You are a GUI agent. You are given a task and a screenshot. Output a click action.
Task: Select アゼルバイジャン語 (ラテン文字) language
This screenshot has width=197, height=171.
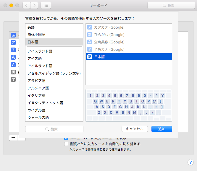coord(54,74)
